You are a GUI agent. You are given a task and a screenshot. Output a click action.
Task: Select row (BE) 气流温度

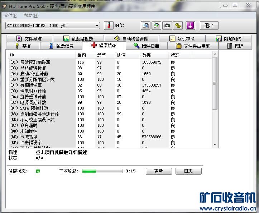click(x=110, y=137)
